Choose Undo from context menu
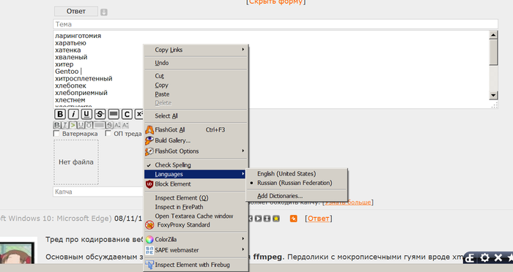 point(196,63)
